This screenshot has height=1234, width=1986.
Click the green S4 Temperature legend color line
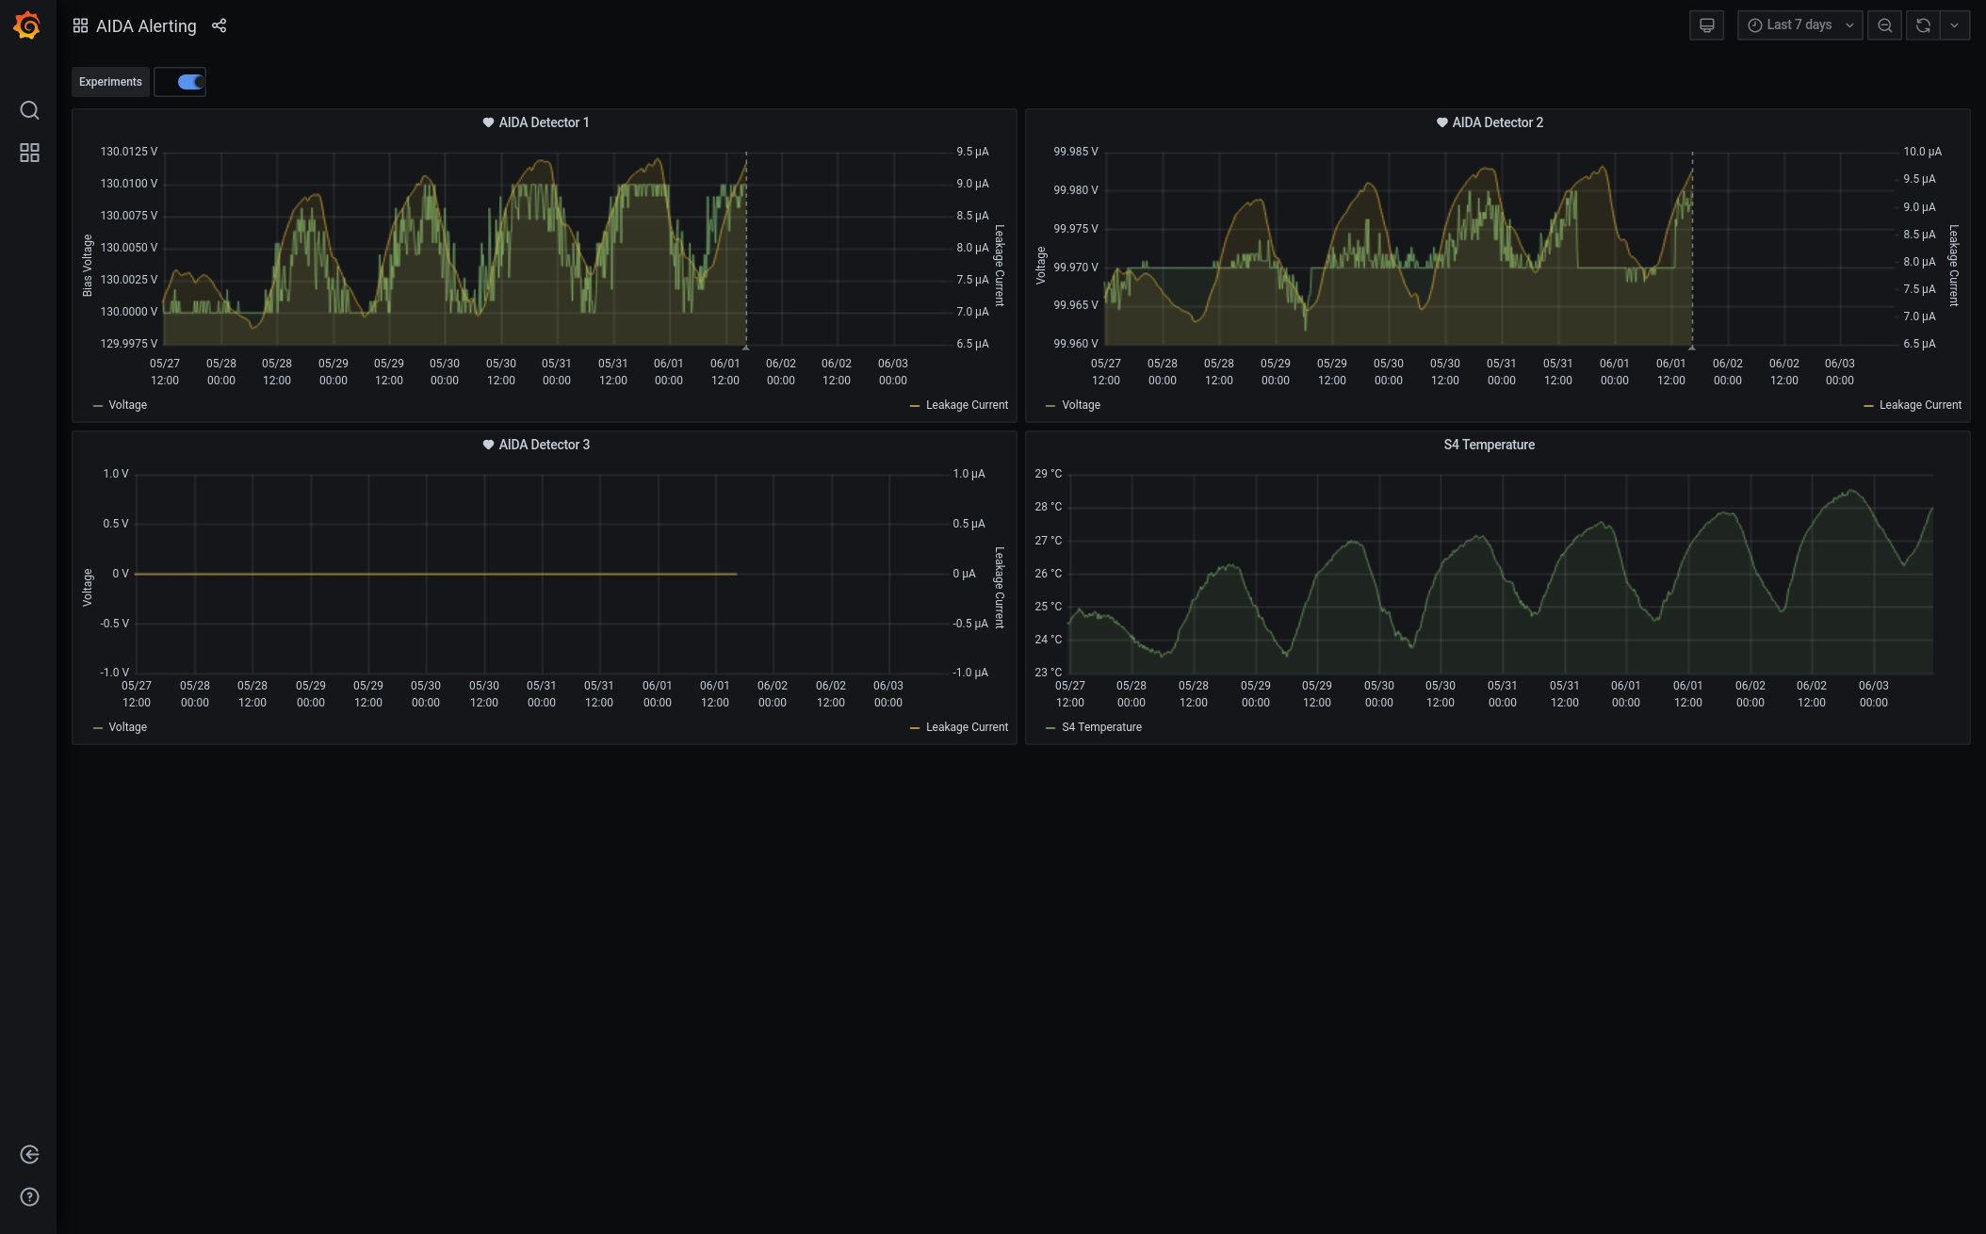tap(1050, 728)
